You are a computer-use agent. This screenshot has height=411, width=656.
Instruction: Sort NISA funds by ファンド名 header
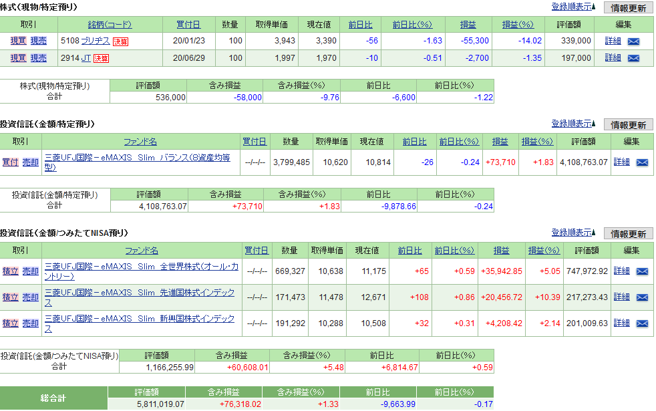pos(142,251)
